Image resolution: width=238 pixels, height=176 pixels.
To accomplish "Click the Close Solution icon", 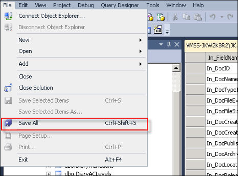I will point(8,88).
